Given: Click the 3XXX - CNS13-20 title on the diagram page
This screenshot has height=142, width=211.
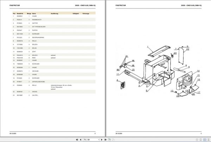Looking at the screenshot, I should pos(191,5).
